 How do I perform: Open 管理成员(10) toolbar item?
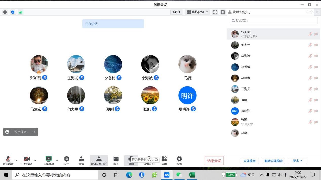pyautogui.click(x=99, y=161)
